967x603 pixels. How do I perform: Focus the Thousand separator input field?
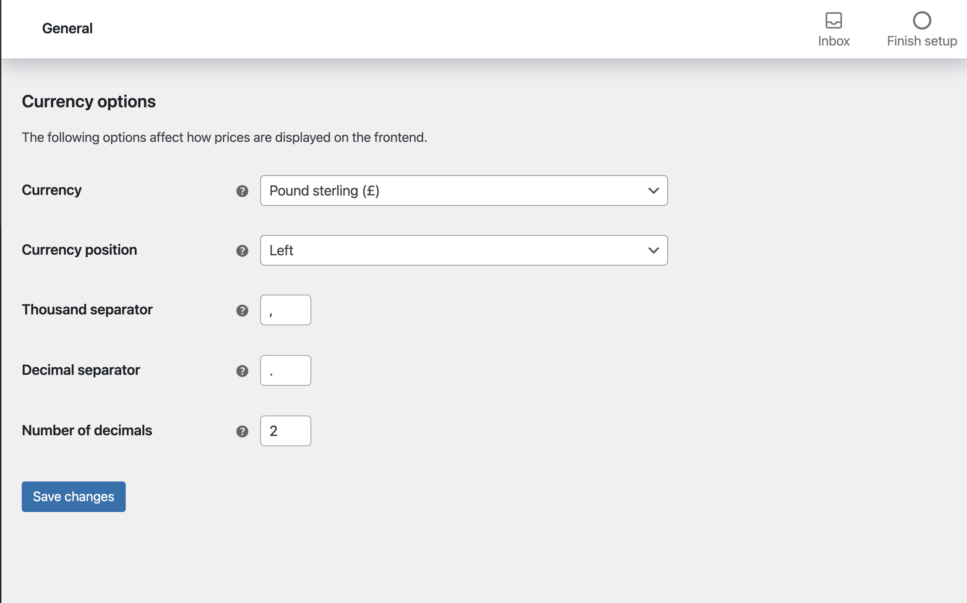(285, 310)
